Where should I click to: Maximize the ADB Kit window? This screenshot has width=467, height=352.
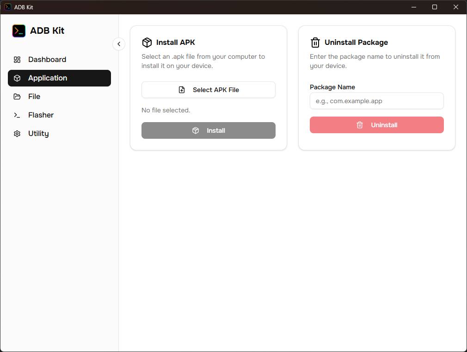[x=435, y=7]
